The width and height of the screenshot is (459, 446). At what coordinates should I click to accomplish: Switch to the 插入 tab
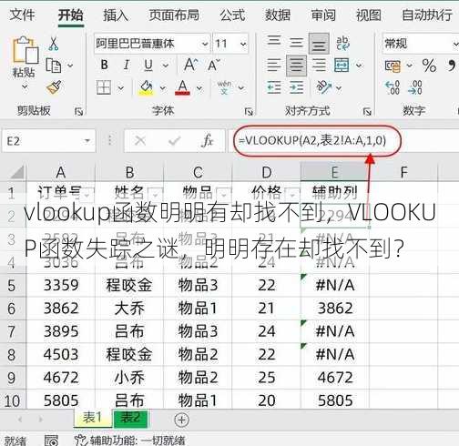[x=116, y=15]
